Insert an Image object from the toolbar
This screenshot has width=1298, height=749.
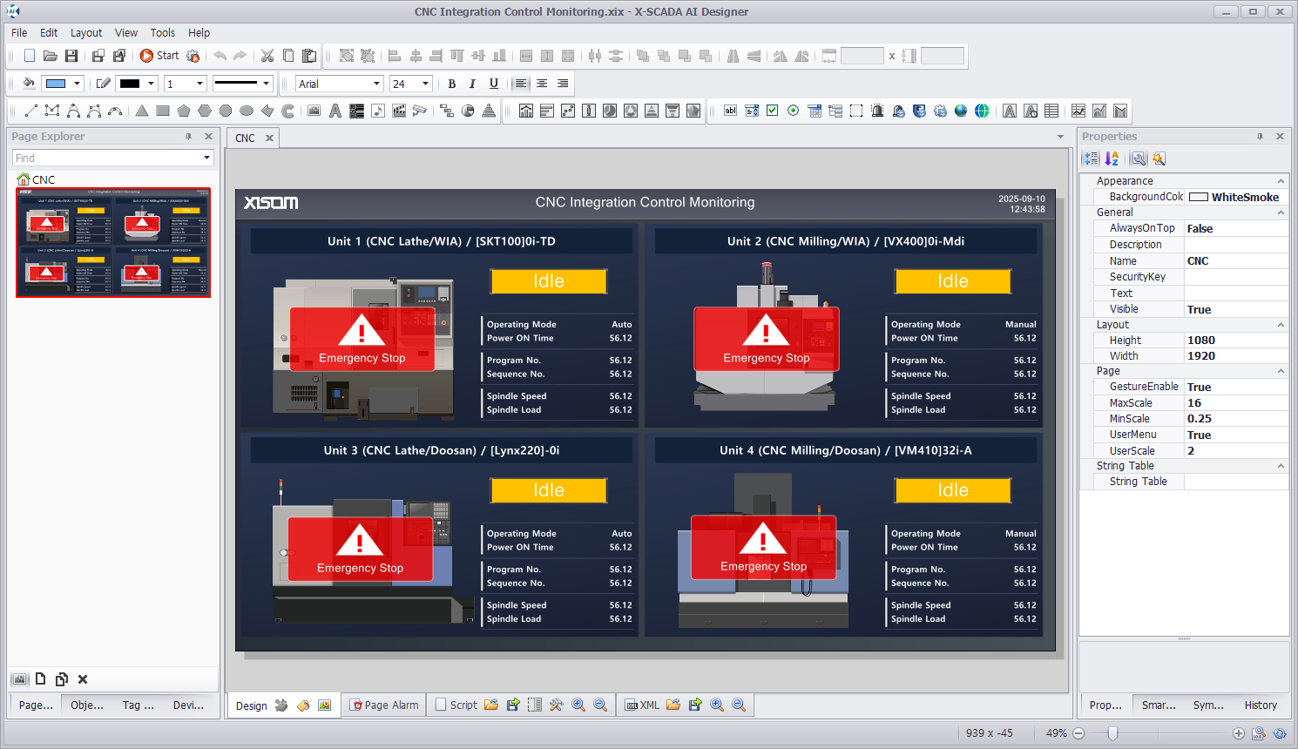(x=314, y=111)
